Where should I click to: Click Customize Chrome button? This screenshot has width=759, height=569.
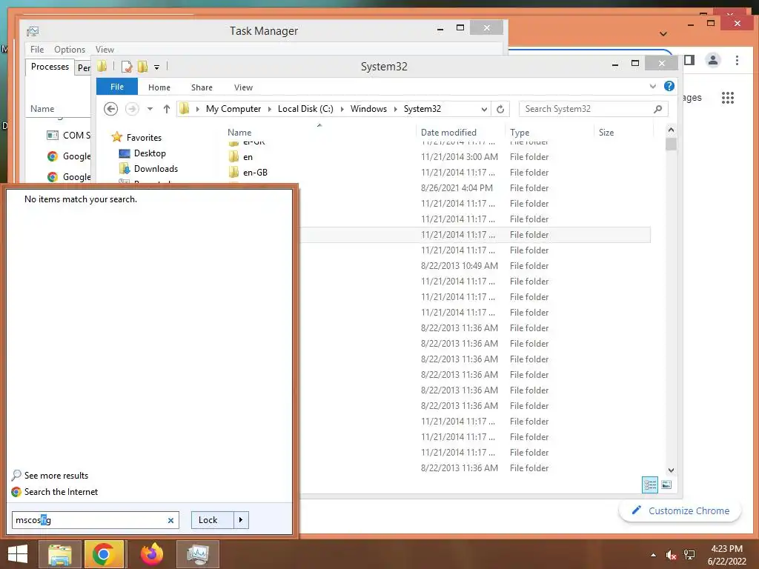click(x=680, y=511)
